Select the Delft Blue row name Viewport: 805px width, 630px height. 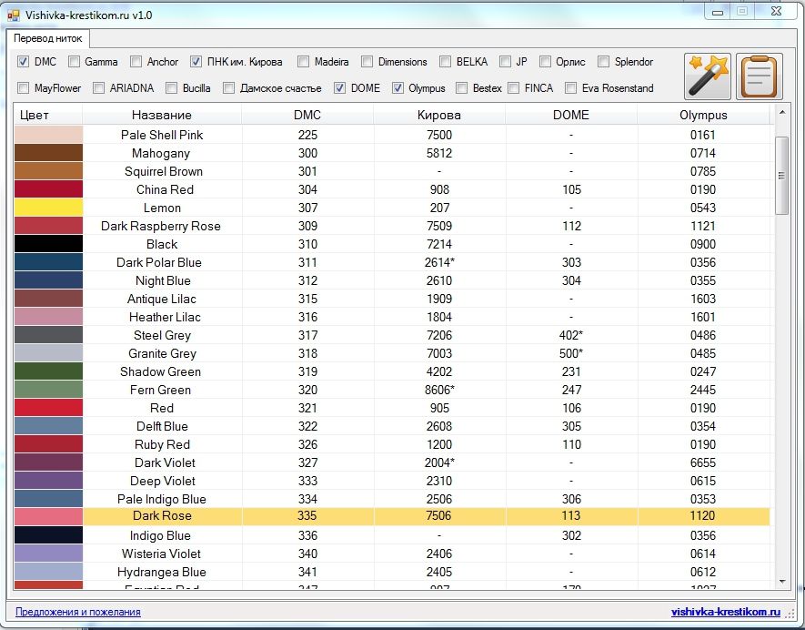point(162,426)
